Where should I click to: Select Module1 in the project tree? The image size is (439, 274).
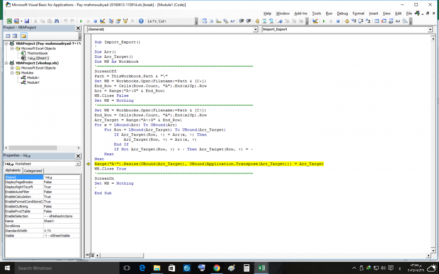tap(33, 78)
